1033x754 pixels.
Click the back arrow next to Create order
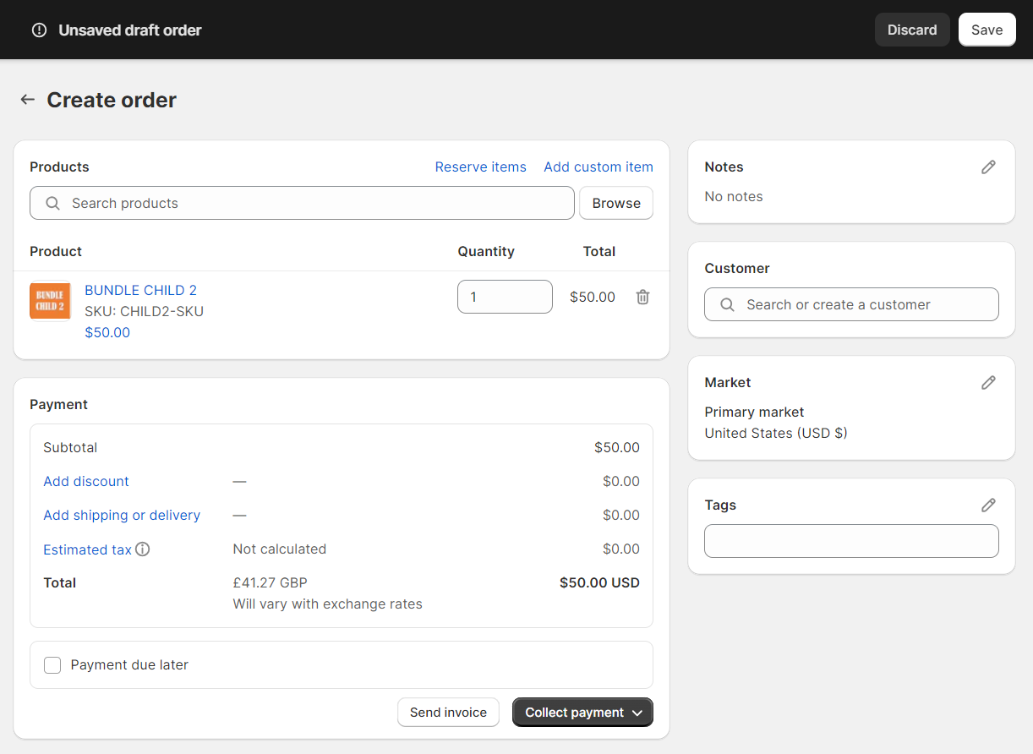(27, 99)
